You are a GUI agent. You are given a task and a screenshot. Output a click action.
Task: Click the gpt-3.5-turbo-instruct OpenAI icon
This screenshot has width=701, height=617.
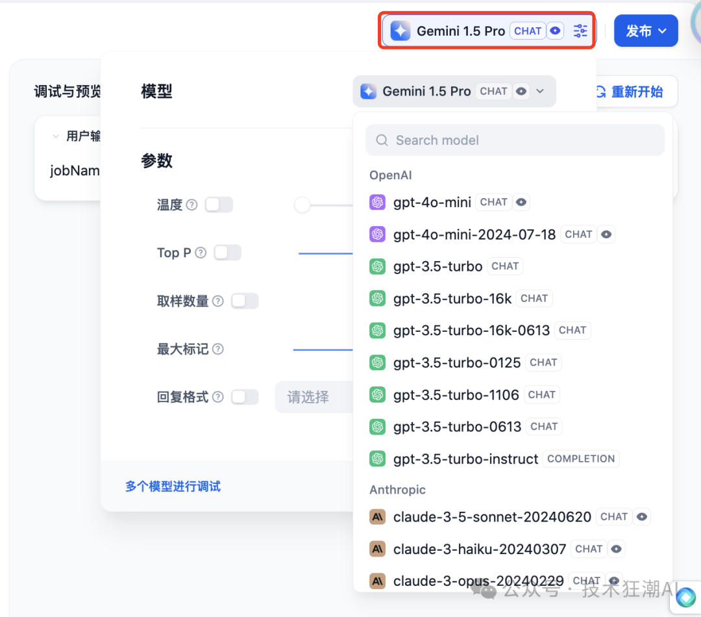(377, 459)
